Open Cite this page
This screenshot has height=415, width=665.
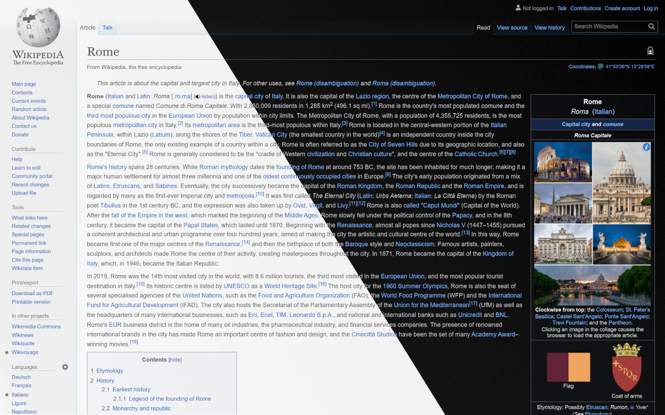click(x=28, y=260)
